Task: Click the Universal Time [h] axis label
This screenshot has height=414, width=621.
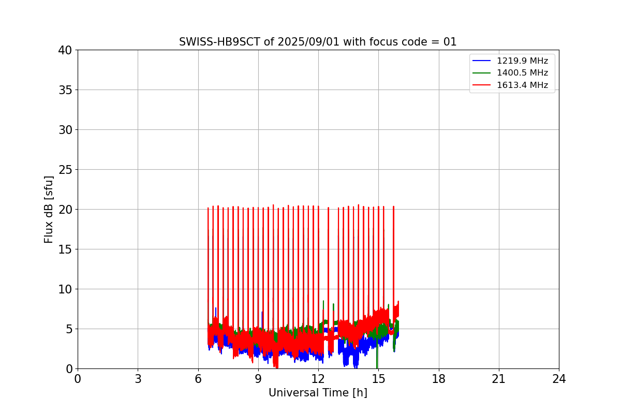Action: 318,393
